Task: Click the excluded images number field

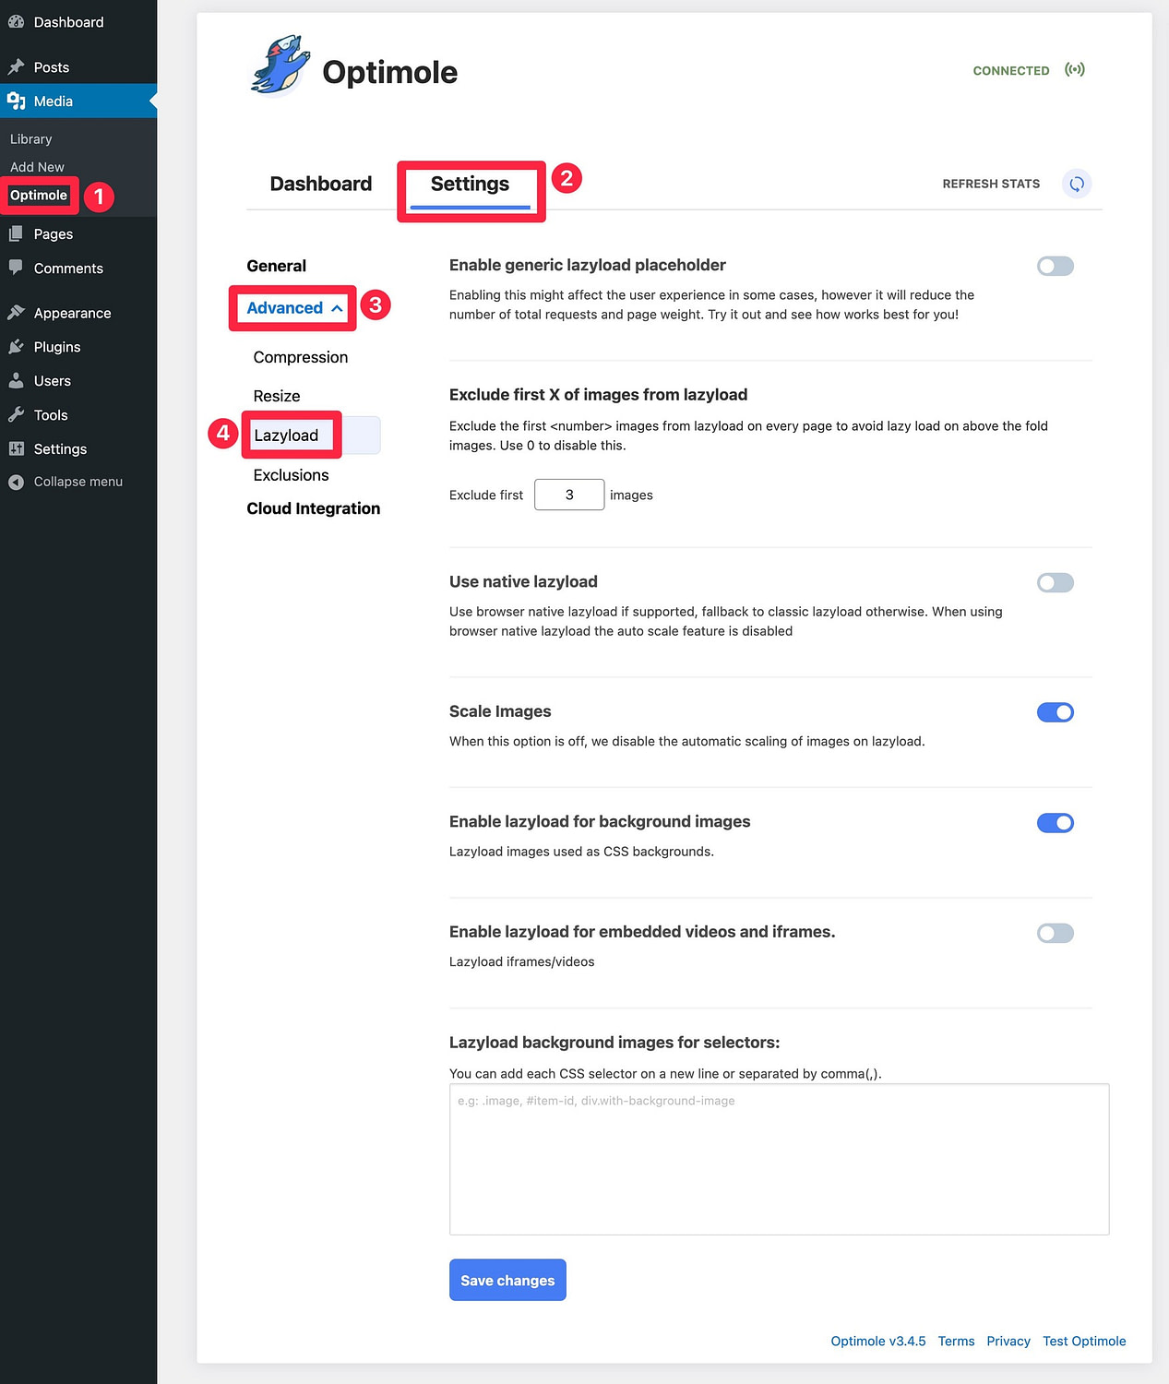Action: click(569, 495)
